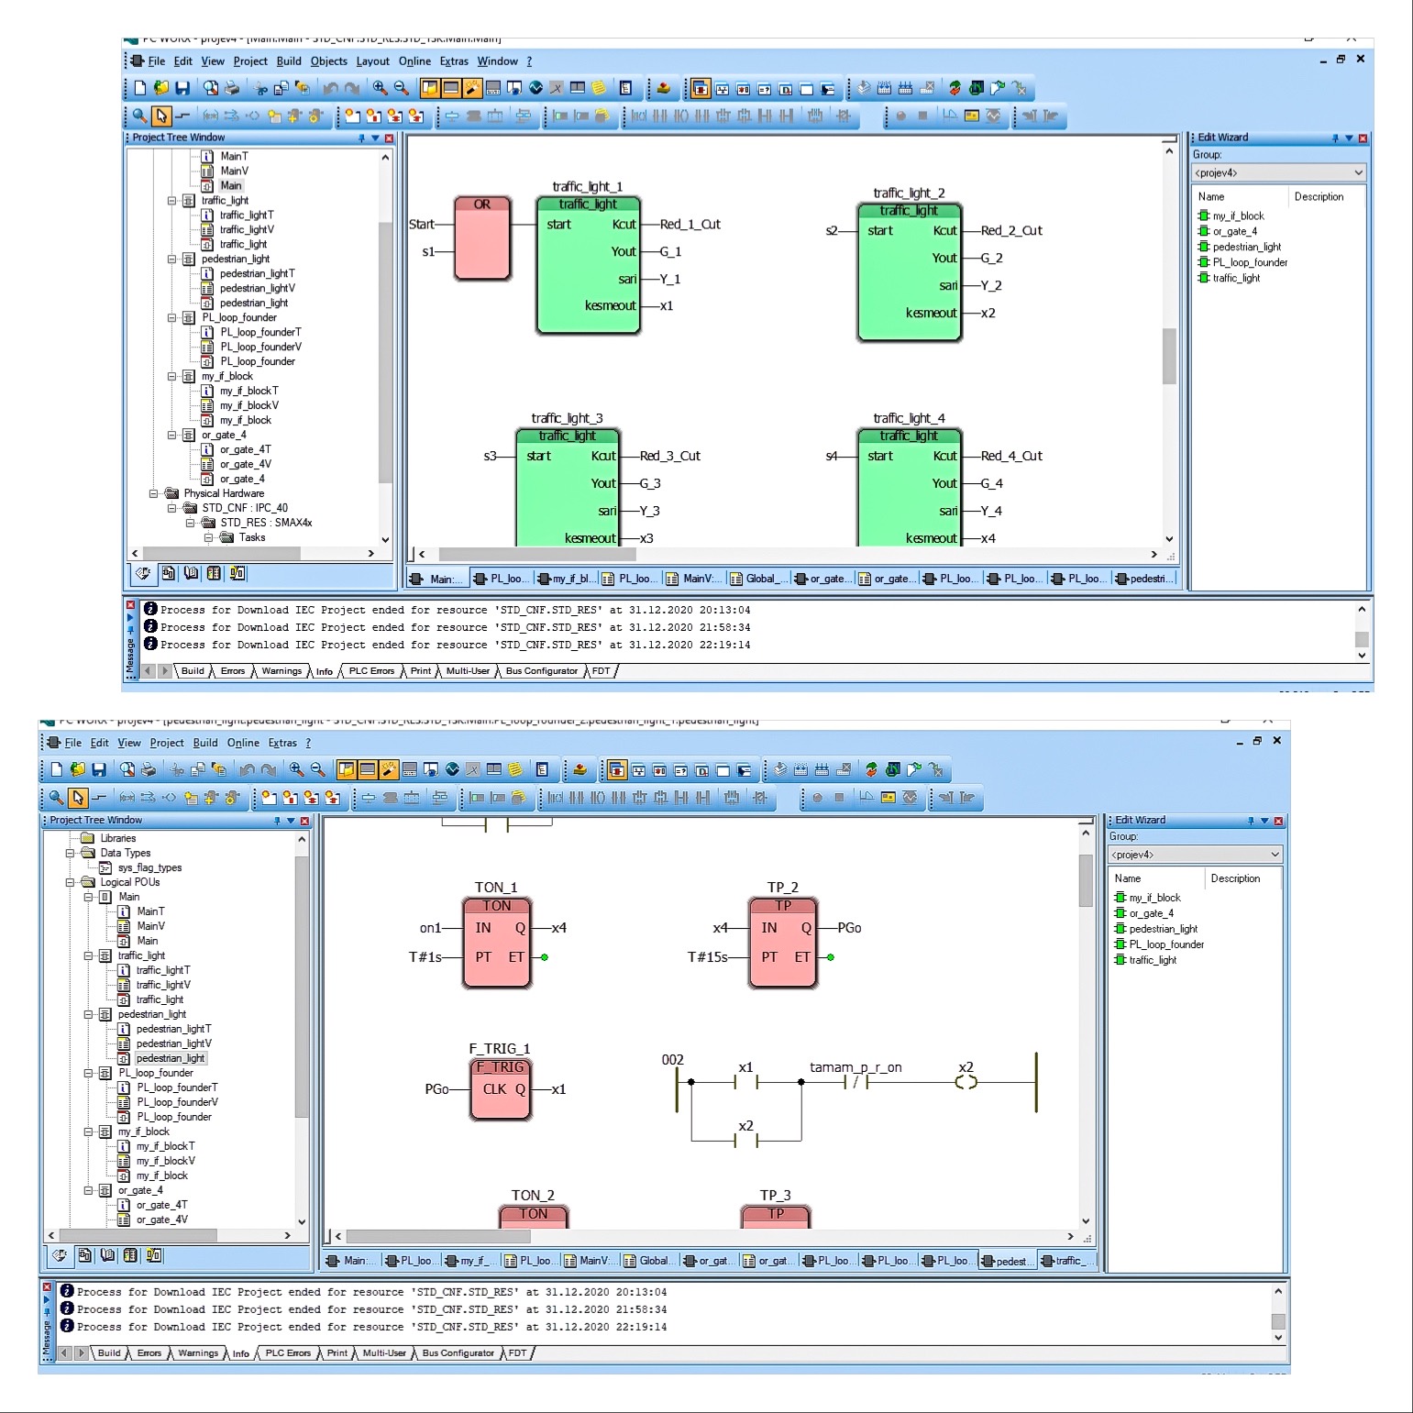This screenshot has height=1413, width=1413.
Task: Switch to PLC Errors tab in lower message pane
Action: point(288,1352)
